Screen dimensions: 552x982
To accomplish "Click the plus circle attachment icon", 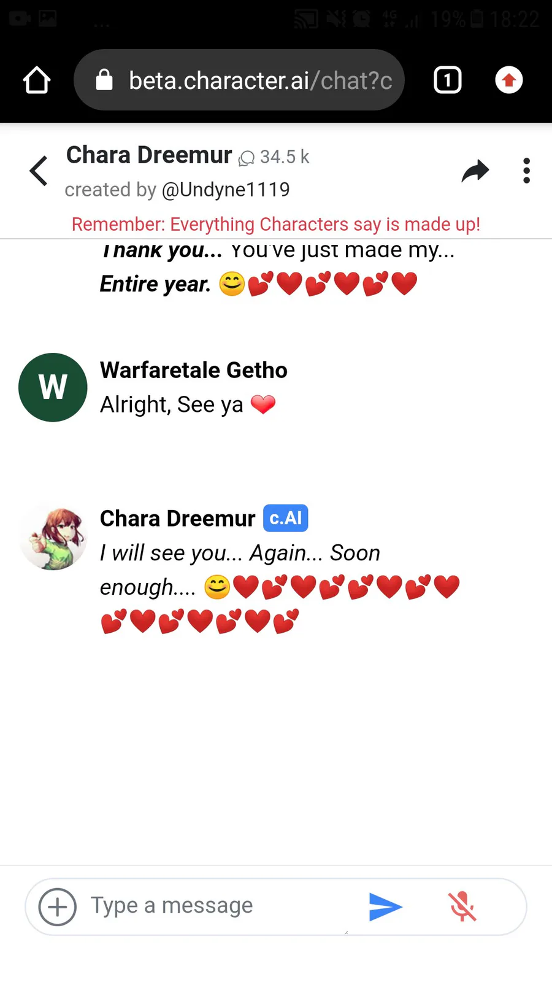I will point(58,907).
